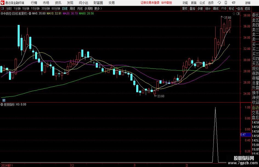
Task: Open the 市场 menu
Action: point(46,3)
